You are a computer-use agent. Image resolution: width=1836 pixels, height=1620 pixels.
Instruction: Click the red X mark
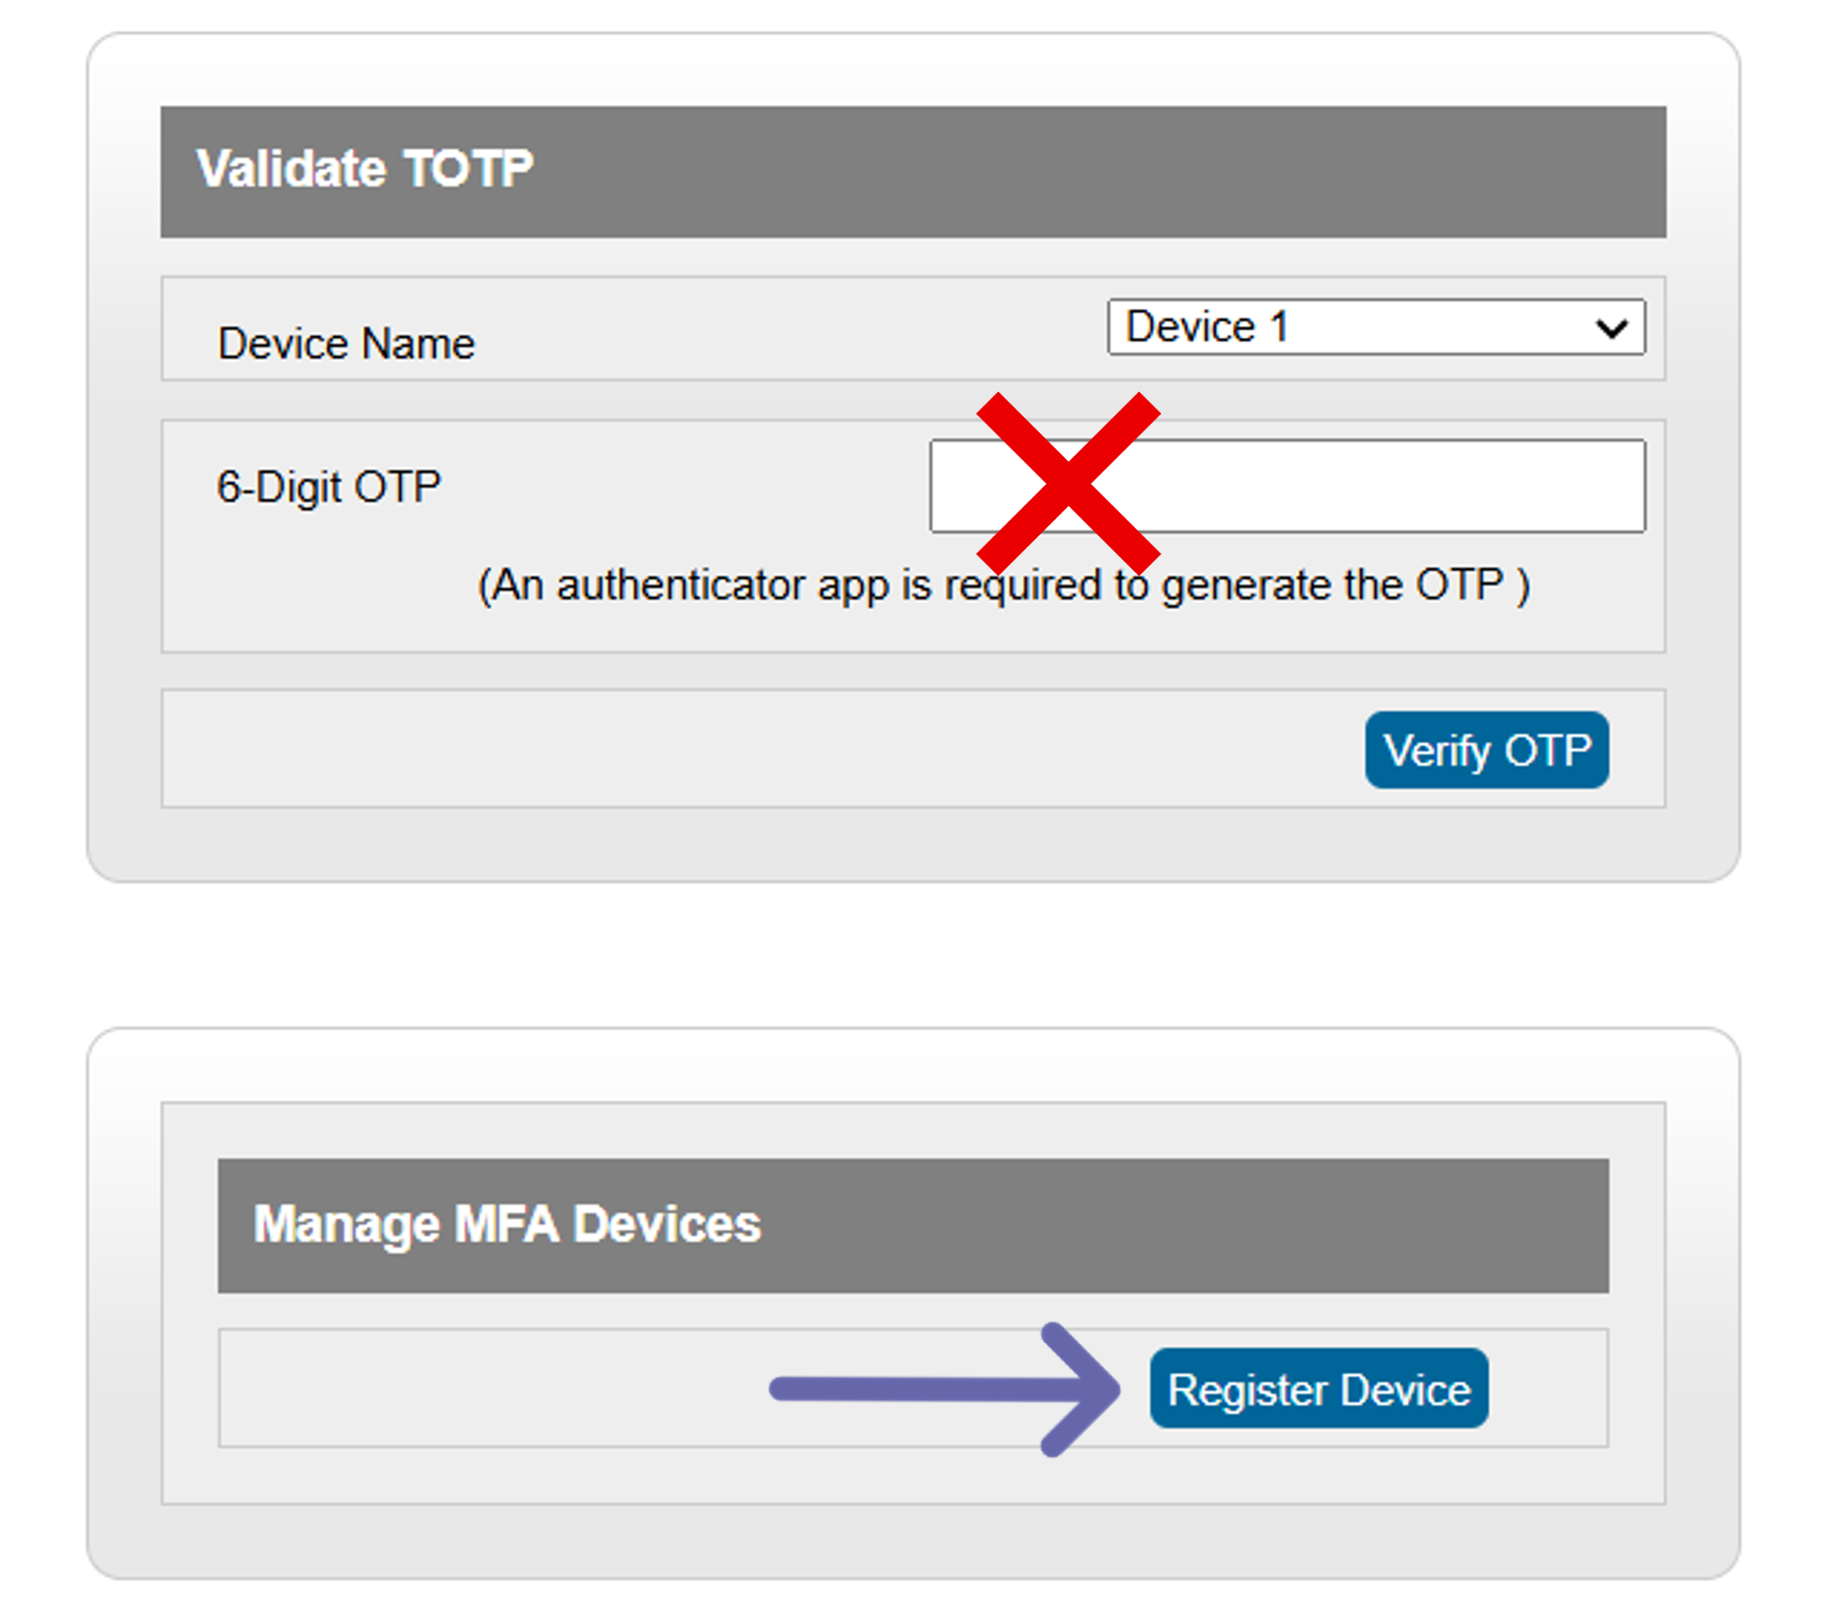[x=1068, y=482]
